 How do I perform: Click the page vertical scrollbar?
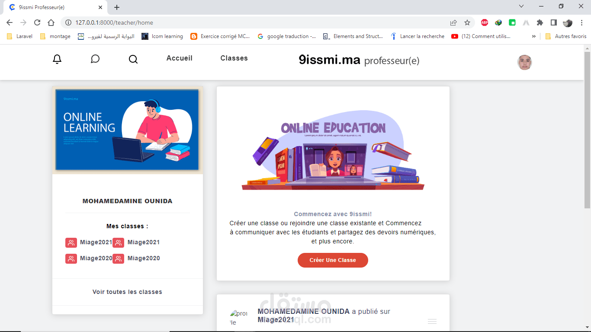click(587, 130)
